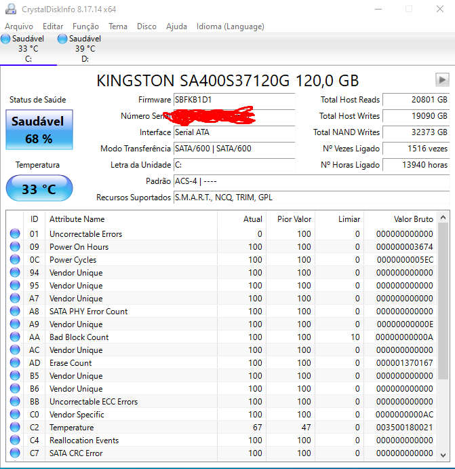
Task: Click the Padrão field ACS-4
Action: point(311,181)
